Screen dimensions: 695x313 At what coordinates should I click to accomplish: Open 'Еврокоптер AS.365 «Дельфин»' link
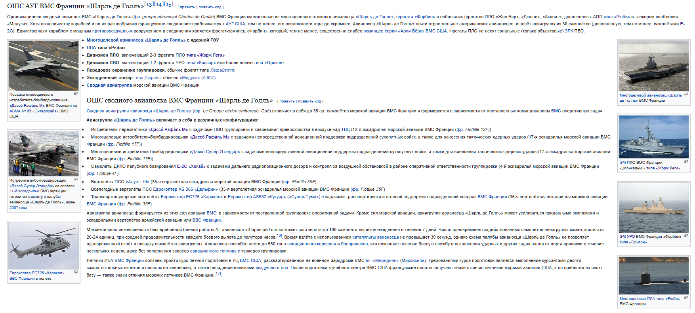185,189
